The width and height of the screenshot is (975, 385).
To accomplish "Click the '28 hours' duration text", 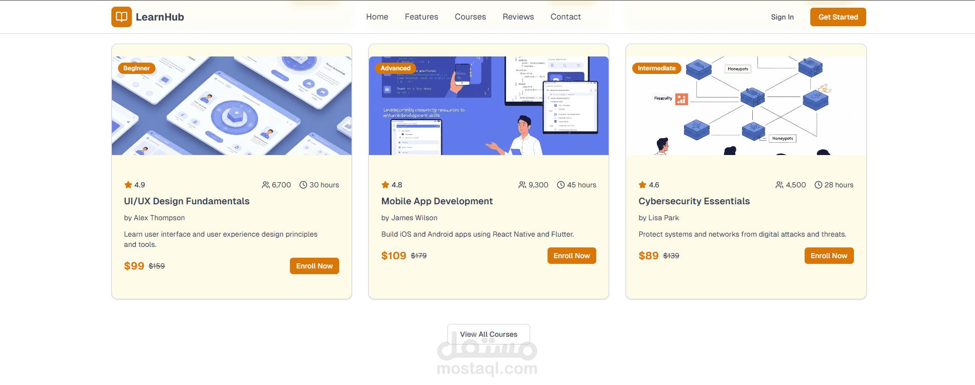I will (x=839, y=185).
